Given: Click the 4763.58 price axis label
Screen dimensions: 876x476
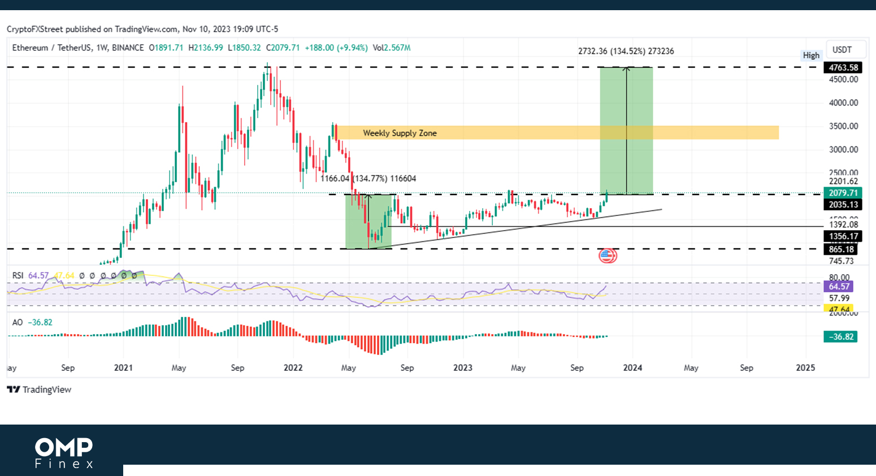Looking at the screenshot, I should point(843,67).
